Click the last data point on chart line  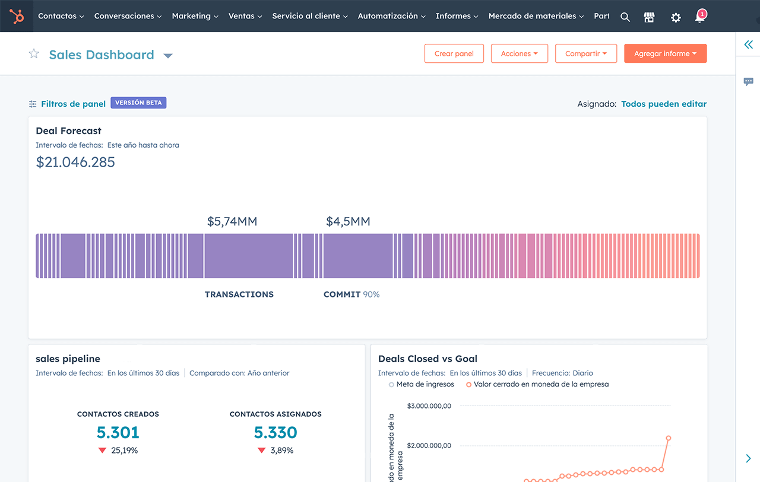[x=669, y=438]
